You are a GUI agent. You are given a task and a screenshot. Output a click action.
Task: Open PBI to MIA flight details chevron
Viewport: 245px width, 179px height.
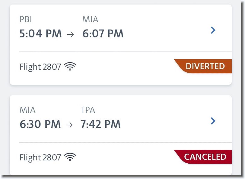point(213,30)
